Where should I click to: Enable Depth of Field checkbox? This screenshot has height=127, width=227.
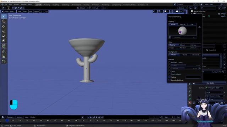pos(170,74)
